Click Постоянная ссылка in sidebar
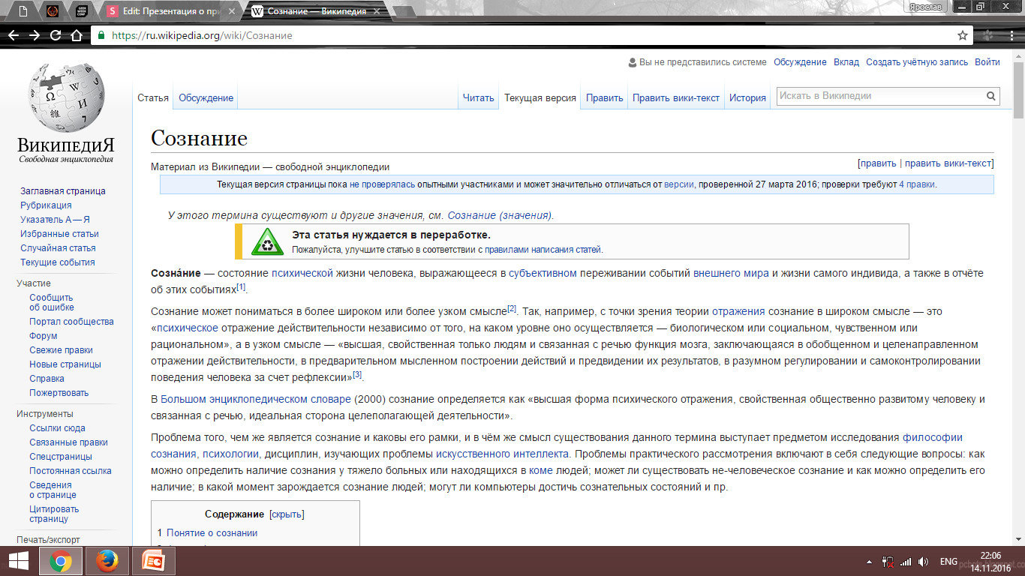The height and width of the screenshot is (576, 1025). [x=71, y=471]
